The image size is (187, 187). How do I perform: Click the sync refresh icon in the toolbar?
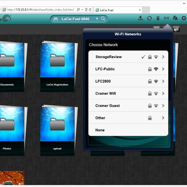coord(149,18)
